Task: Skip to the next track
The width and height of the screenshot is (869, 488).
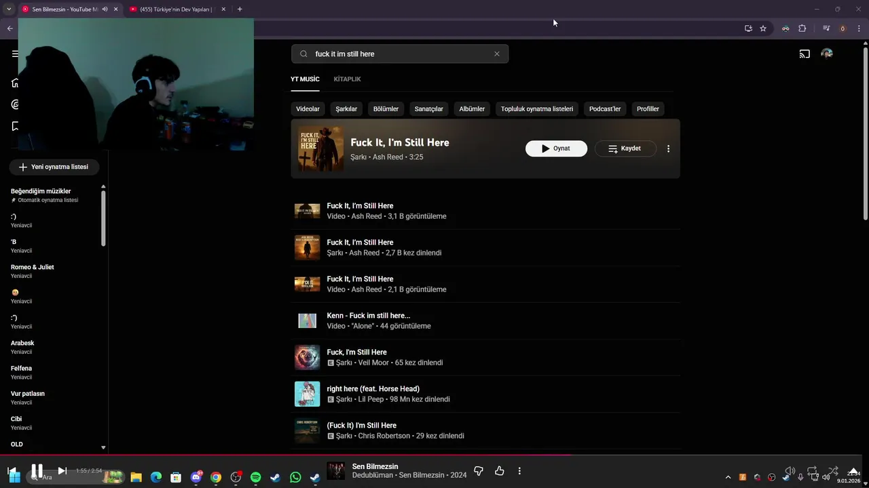Action: click(x=62, y=470)
